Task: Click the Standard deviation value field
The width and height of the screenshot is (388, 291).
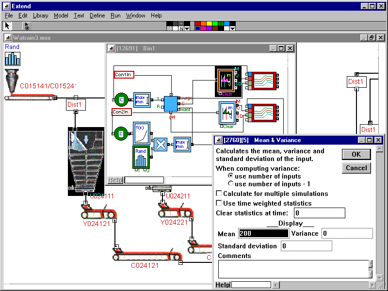Action: tap(307, 246)
